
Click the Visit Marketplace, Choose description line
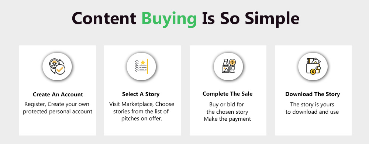[x=142, y=104]
